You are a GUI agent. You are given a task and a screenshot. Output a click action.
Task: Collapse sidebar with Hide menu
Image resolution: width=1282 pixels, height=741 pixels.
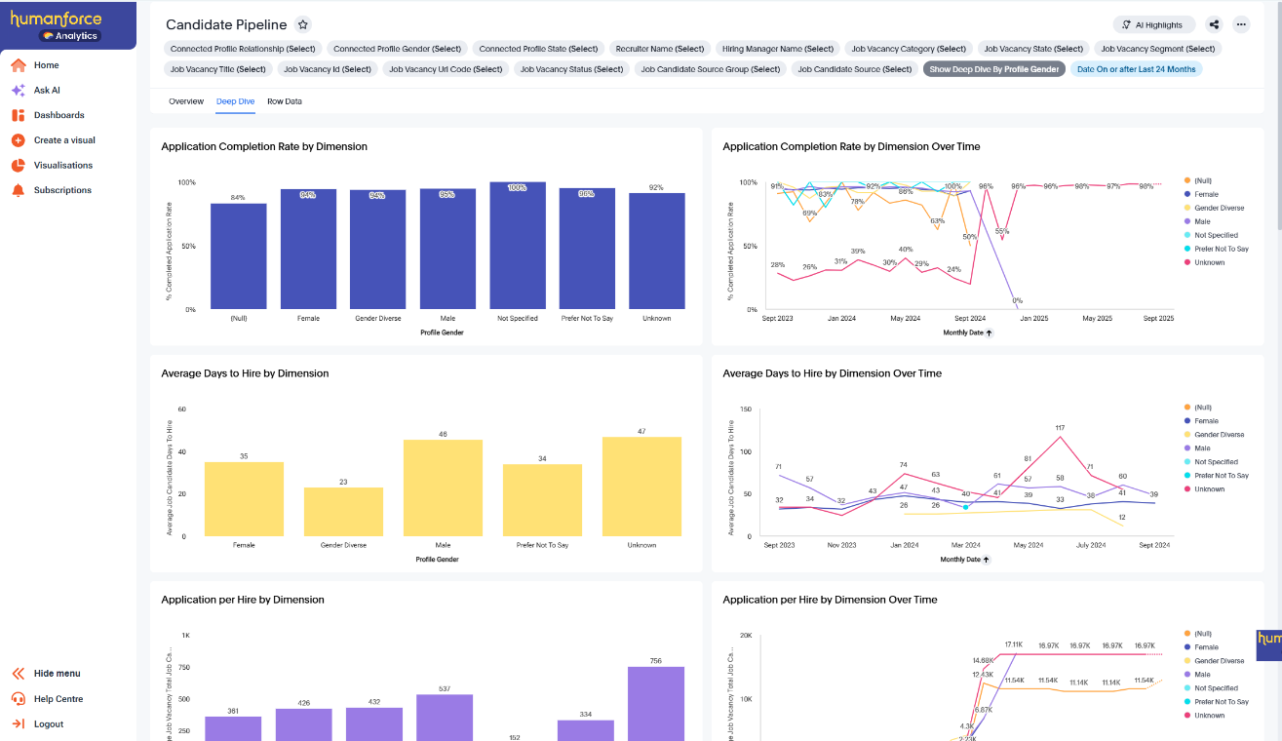57,674
